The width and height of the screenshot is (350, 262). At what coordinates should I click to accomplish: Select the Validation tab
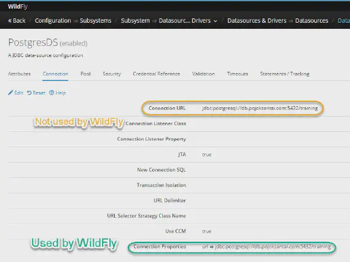point(203,74)
